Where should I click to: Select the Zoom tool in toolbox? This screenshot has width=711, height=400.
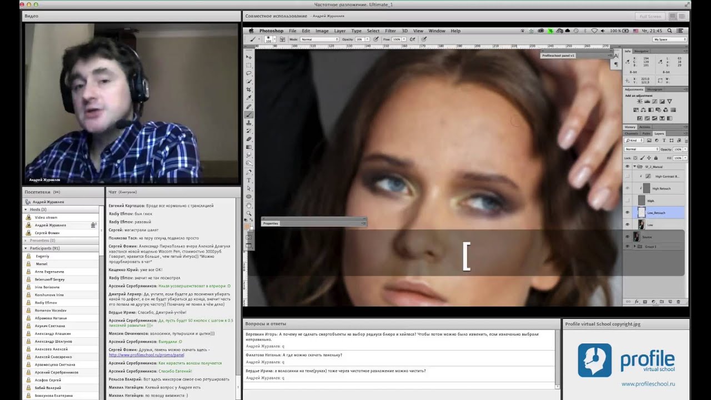(x=249, y=213)
